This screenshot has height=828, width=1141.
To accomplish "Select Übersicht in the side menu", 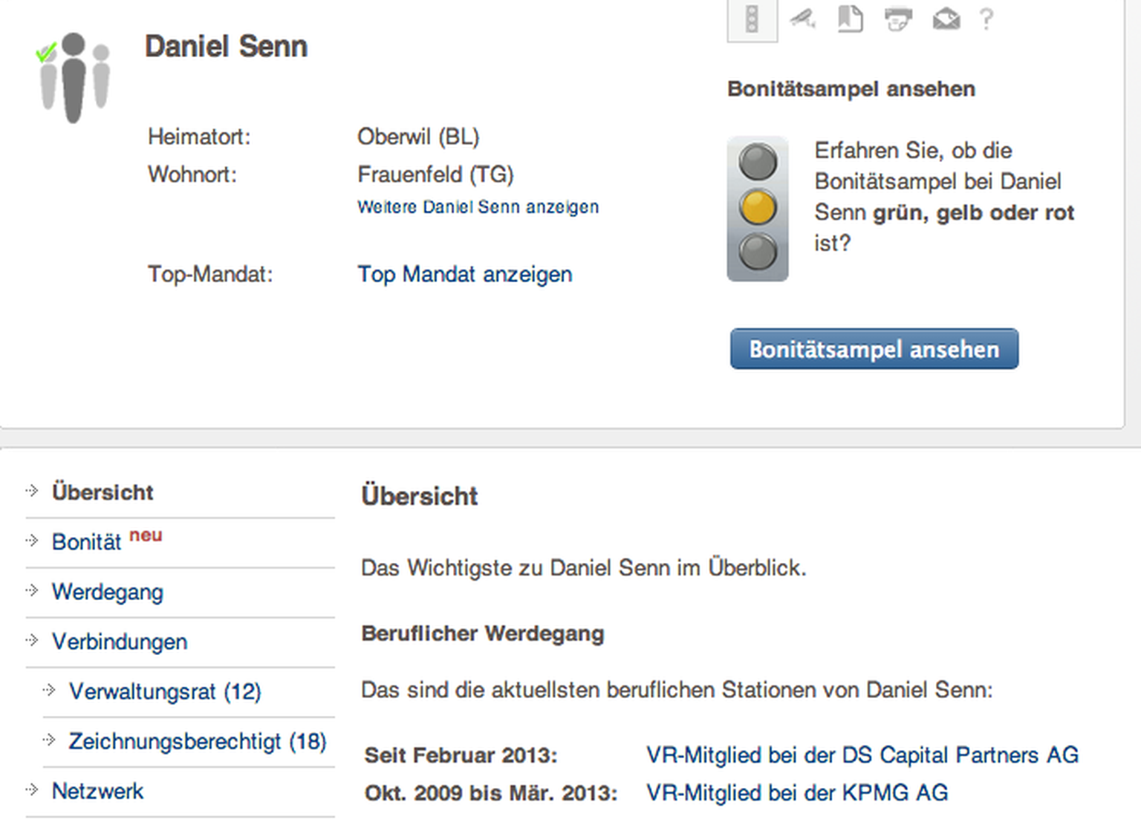I will 103,492.
